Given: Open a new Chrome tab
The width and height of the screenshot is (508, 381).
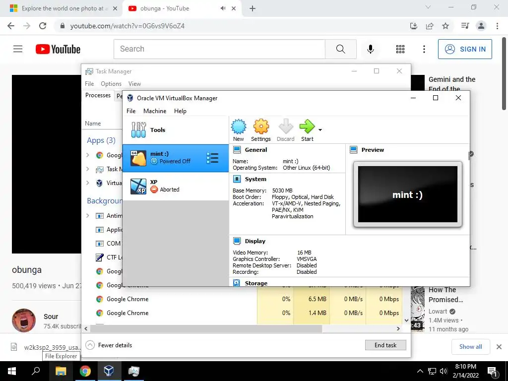Looking at the screenshot, I should [x=253, y=8].
